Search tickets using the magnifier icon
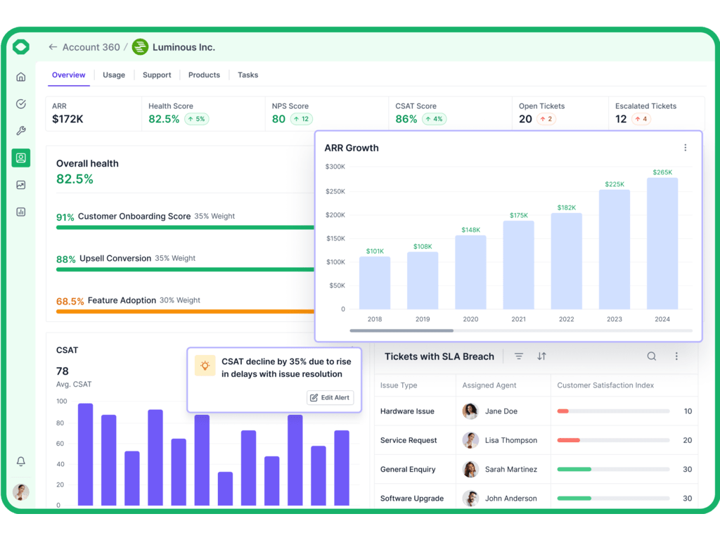 pos(652,356)
